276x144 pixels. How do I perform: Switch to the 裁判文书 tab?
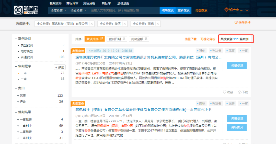tap(55, 3)
